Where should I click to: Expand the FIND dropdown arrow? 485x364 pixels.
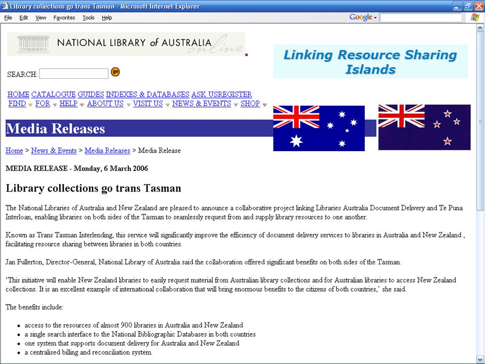tap(30, 105)
